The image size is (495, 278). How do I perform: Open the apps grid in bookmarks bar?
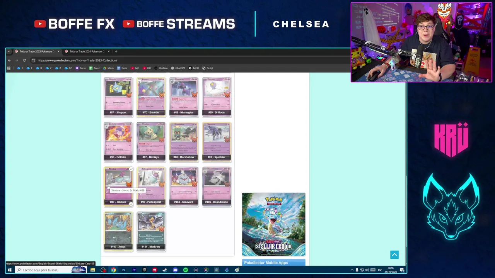click(9, 68)
